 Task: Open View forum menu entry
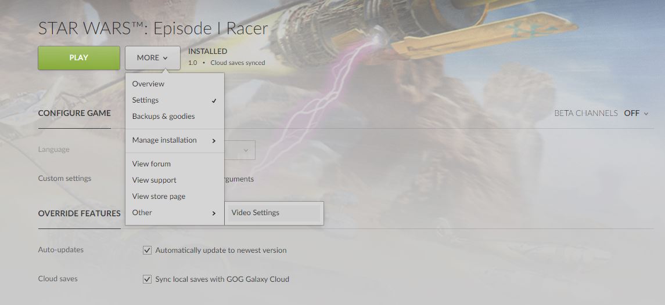pos(175,164)
